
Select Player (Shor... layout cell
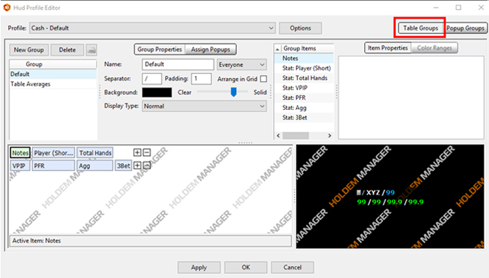[x=54, y=152]
